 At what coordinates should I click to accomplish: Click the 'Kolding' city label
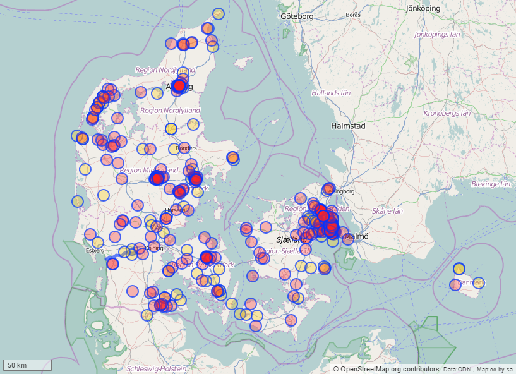click(x=154, y=248)
